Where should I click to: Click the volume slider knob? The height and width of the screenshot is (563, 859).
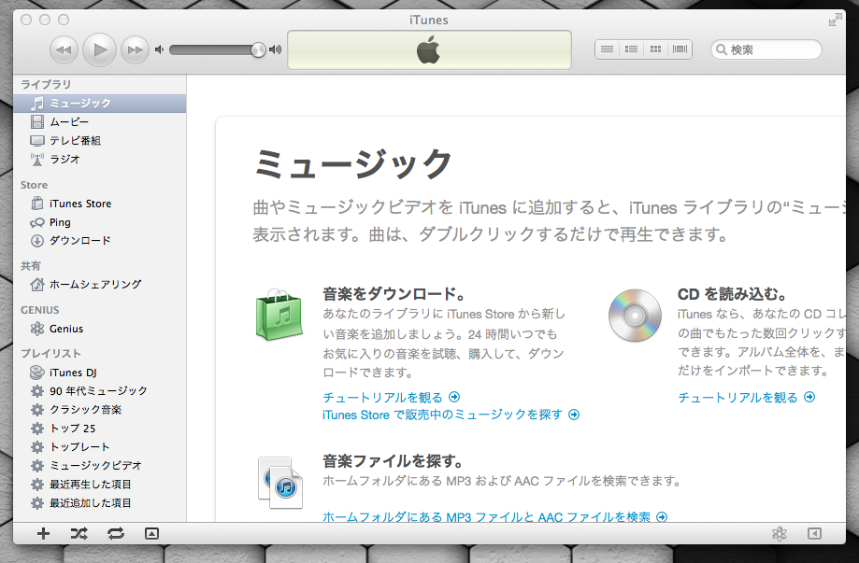coord(258,49)
